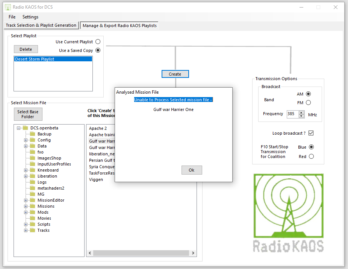Viewport: 348px width, 269px height.
Task: Click the Create button
Action: 175,74
